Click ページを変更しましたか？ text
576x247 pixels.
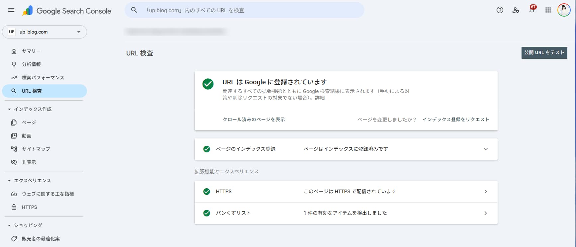coord(387,120)
